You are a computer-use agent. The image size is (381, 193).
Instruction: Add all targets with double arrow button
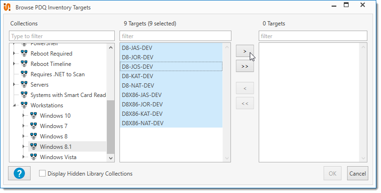tap(245, 66)
